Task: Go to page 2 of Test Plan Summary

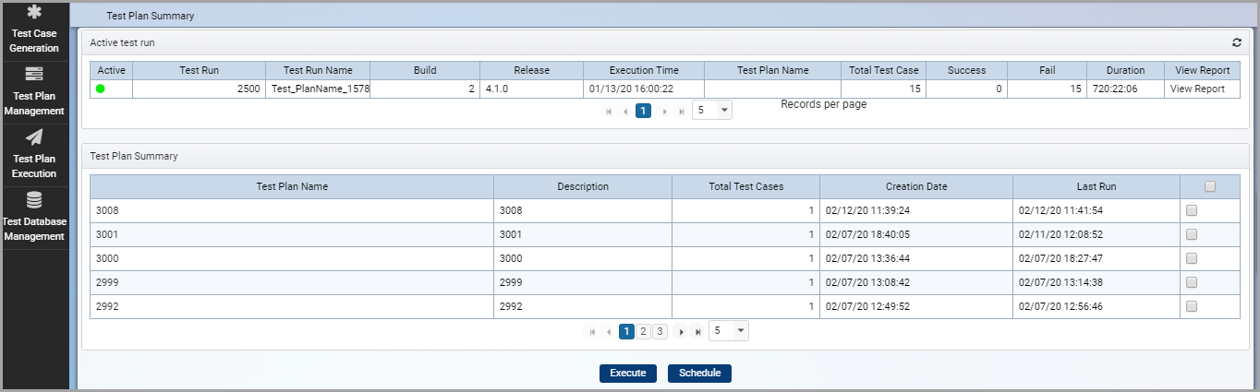Action: pyautogui.click(x=644, y=331)
